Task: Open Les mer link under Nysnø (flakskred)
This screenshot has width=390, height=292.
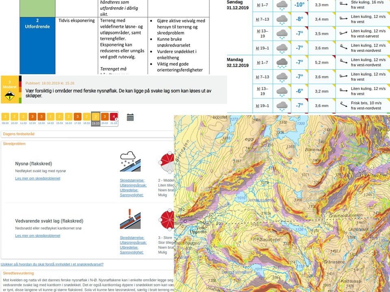Action: (37, 178)
